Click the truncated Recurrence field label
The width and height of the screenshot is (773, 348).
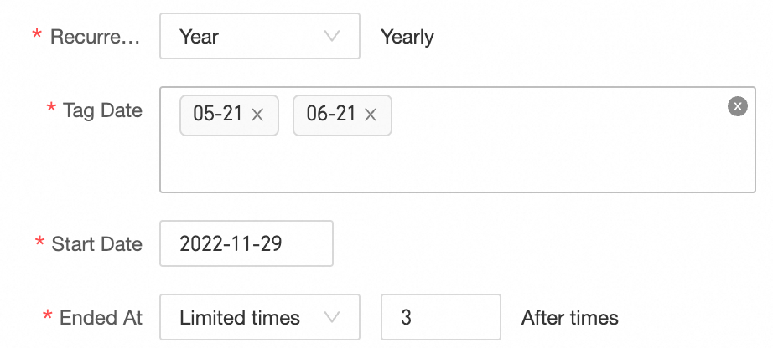(96, 37)
